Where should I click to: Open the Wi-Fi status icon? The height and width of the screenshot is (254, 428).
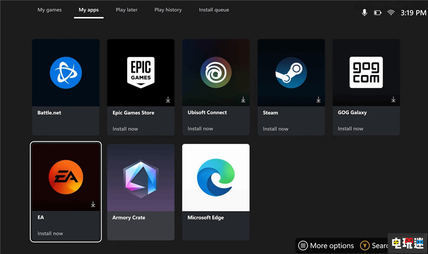(x=391, y=12)
